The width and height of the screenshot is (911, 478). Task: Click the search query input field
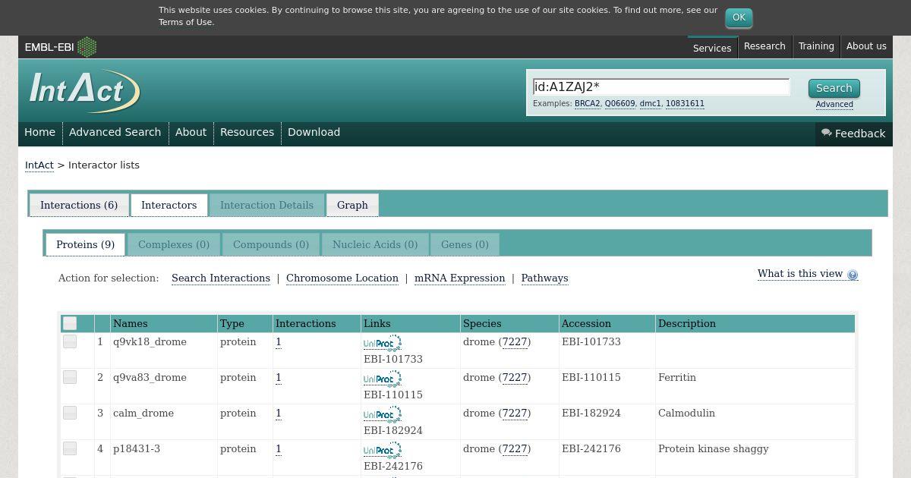(661, 86)
